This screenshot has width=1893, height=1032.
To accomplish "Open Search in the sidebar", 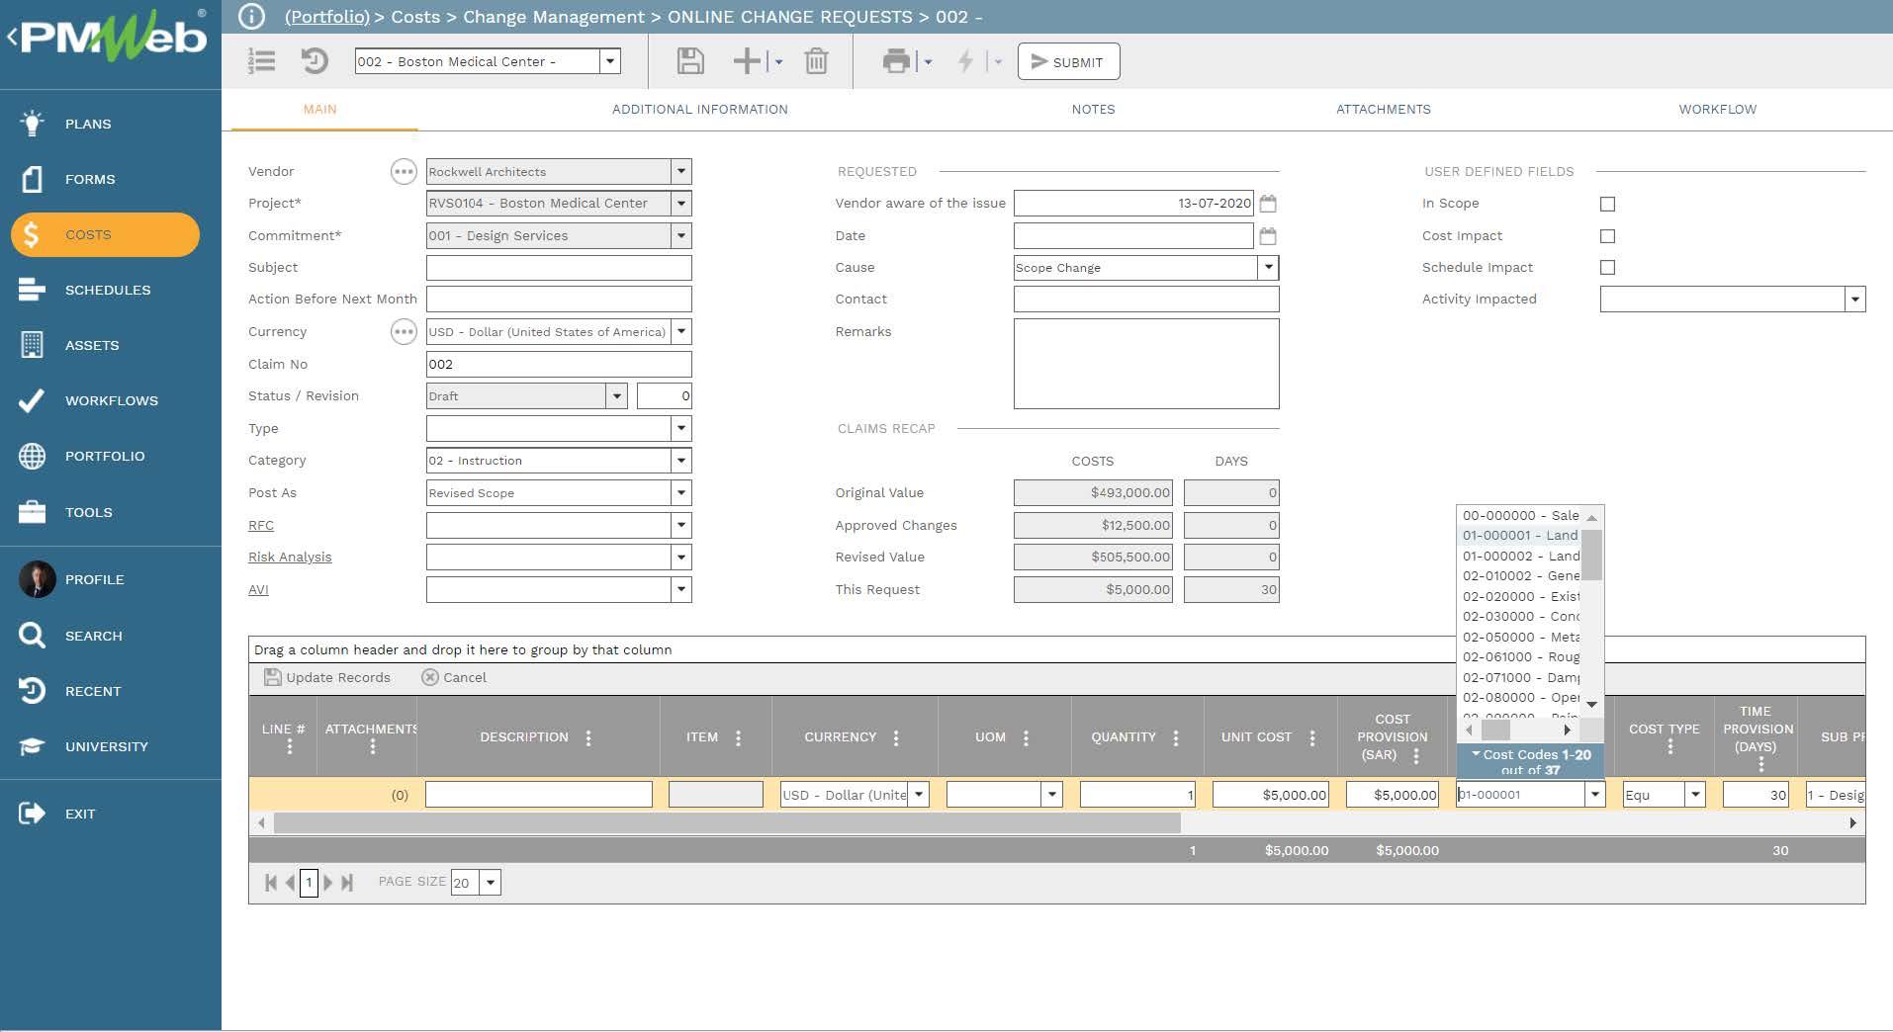I will tap(93, 636).
